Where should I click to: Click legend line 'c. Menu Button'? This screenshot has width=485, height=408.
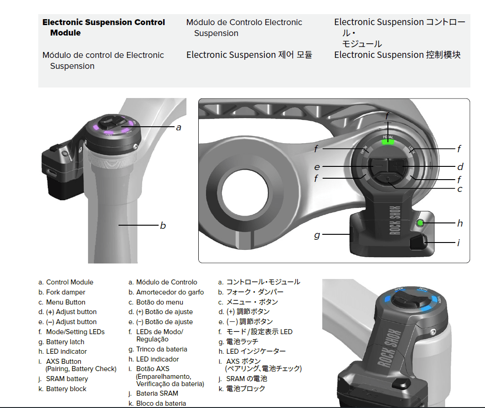pos(62,302)
